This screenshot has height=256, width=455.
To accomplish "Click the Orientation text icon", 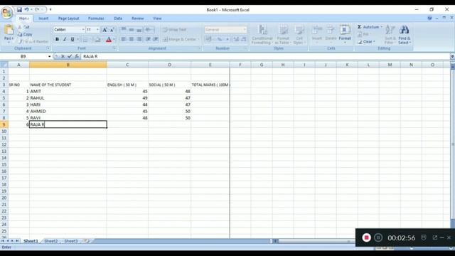I will pyautogui.click(x=149, y=30).
